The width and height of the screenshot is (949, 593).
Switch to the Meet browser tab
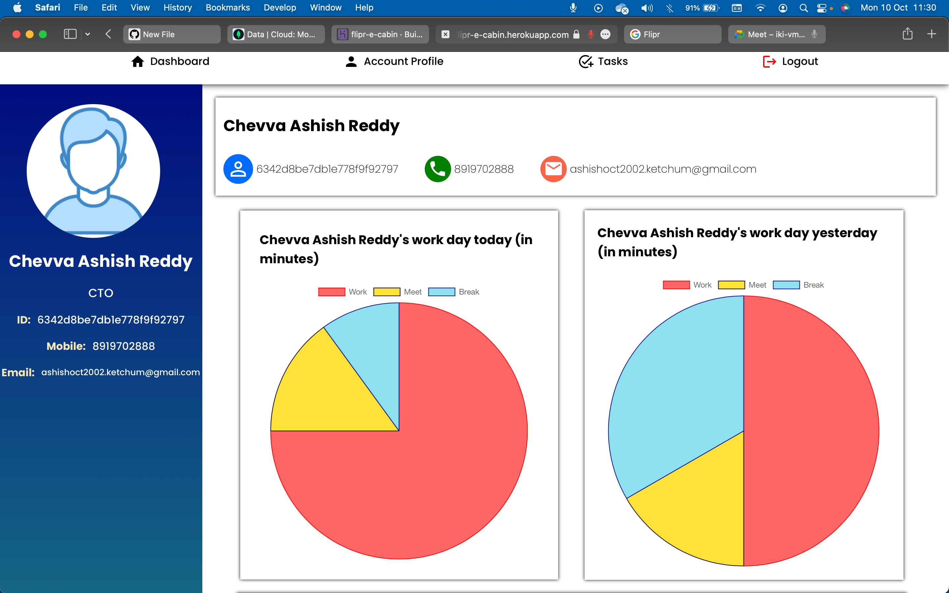coord(776,34)
